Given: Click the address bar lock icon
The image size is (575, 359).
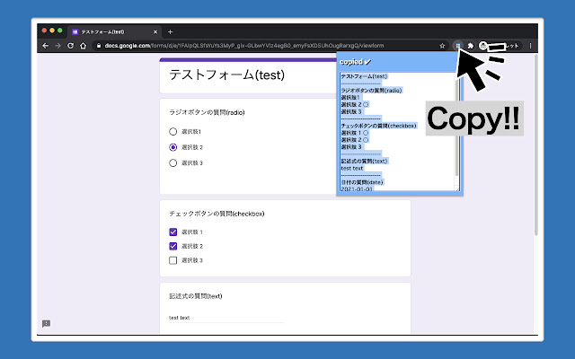Looking at the screenshot, I should (x=98, y=46).
